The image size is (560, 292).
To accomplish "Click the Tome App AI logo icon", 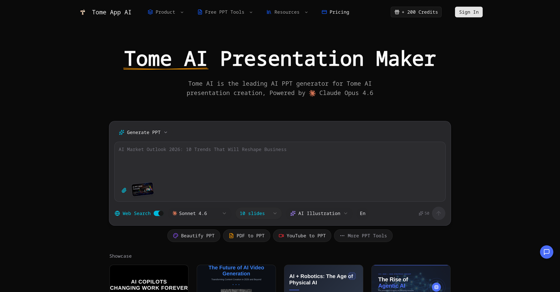I will [x=83, y=12].
